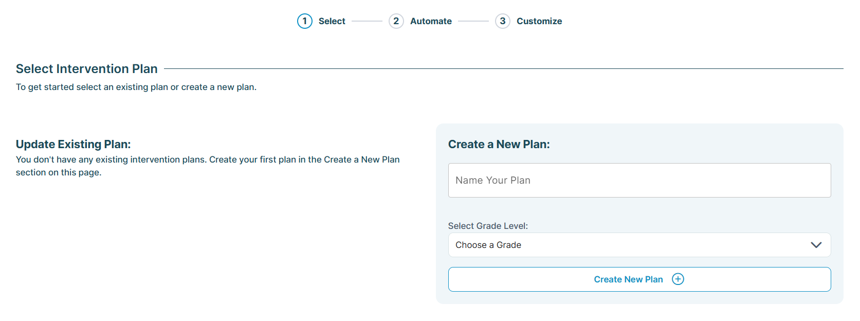Click the Select Intervention Plan heading
Image resolution: width=860 pixels, height=321 pixels.
point(87,69)
